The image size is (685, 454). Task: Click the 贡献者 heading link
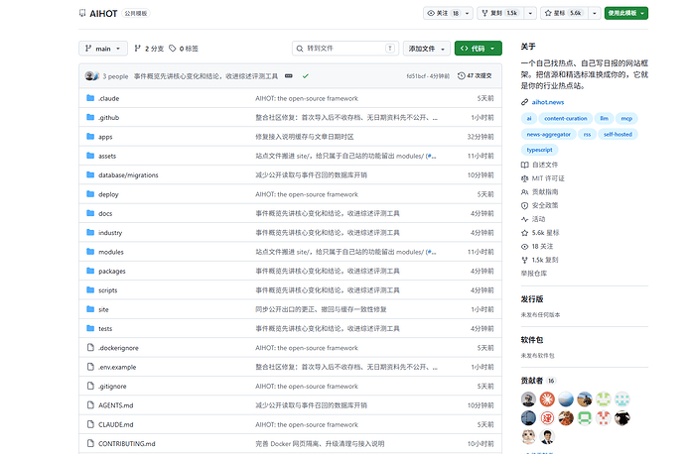pyautogui.click(x=532, y=381)
